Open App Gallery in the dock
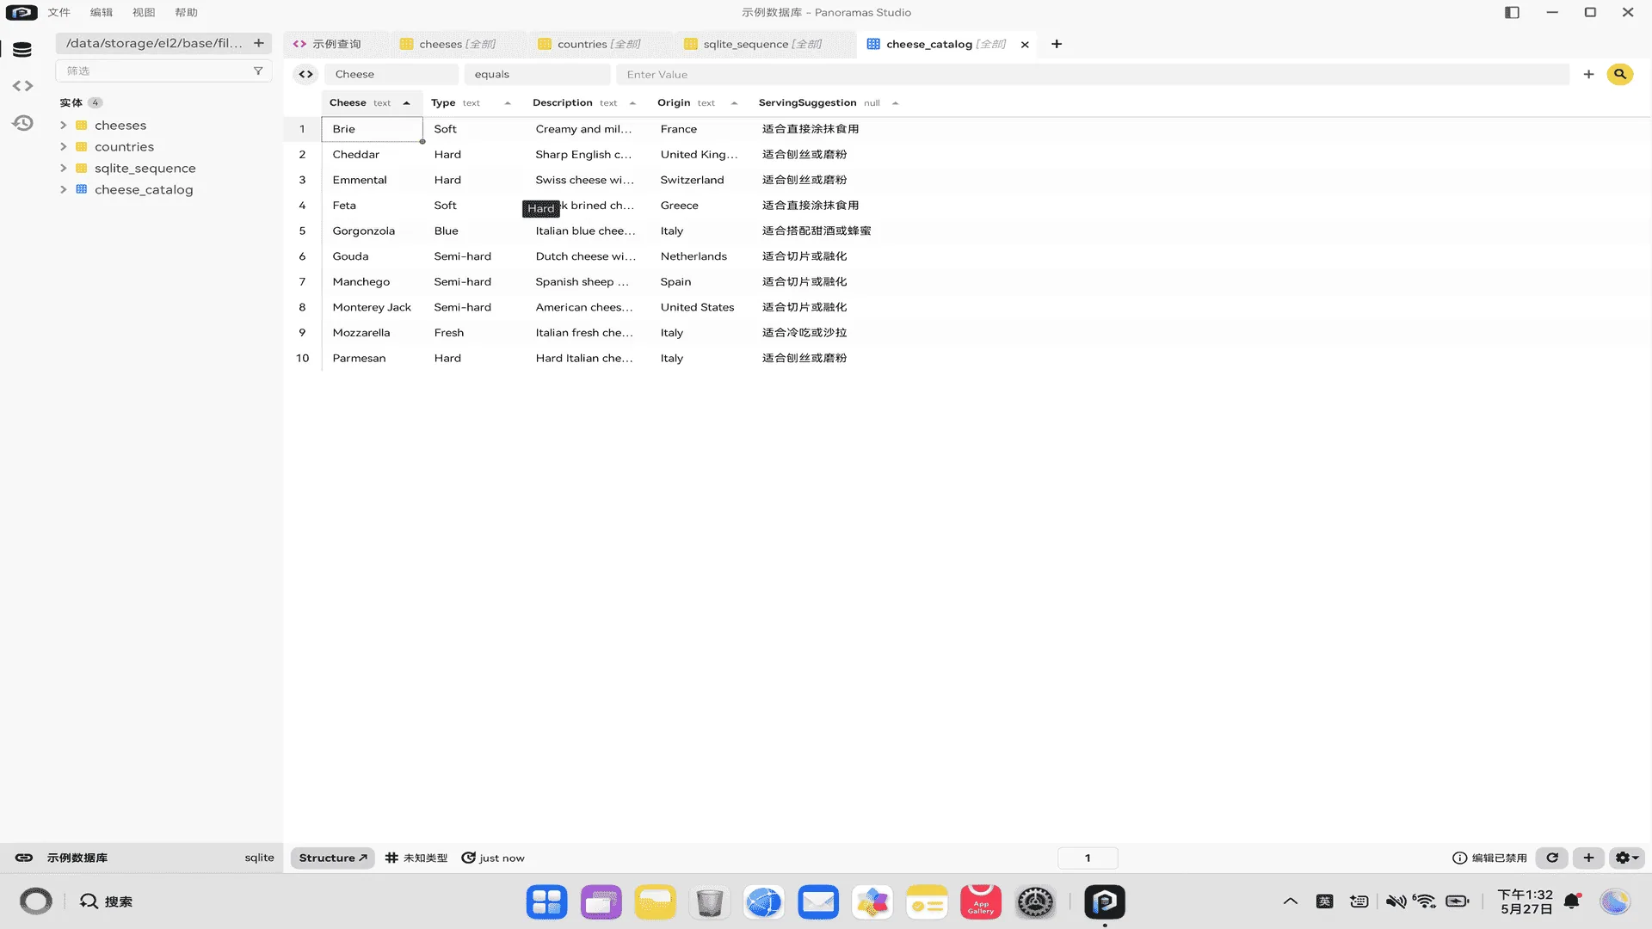 (x=981, y=901)
